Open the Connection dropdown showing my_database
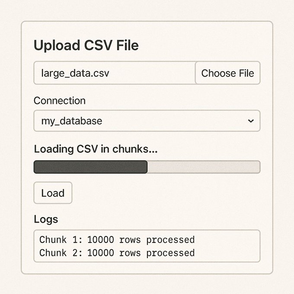 point(147,121)
